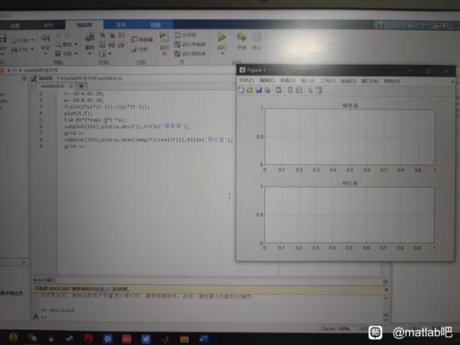Click the Find magnifier icon in the ribbon
The height and width of the screenshot is (345, 460).
pyautogui.click(x=59, y=44)
